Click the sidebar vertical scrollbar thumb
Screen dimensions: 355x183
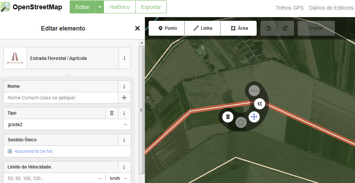(x=142, y=110)
